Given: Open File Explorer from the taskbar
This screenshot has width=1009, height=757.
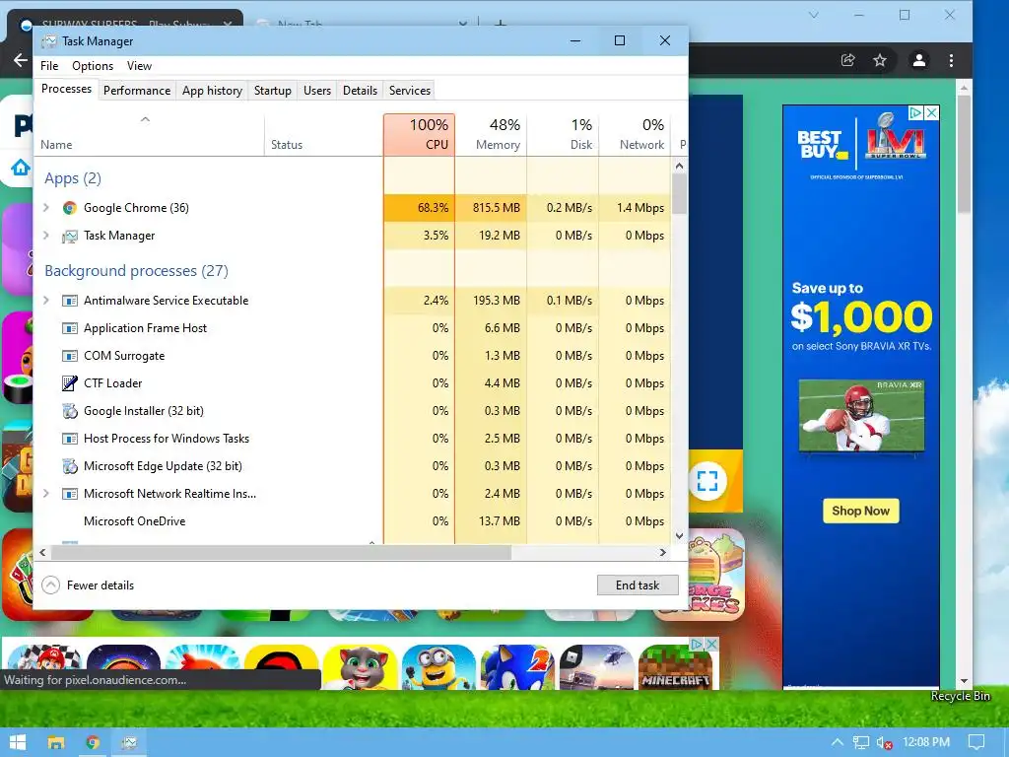Looking at the screenshot, I should 56,742.
